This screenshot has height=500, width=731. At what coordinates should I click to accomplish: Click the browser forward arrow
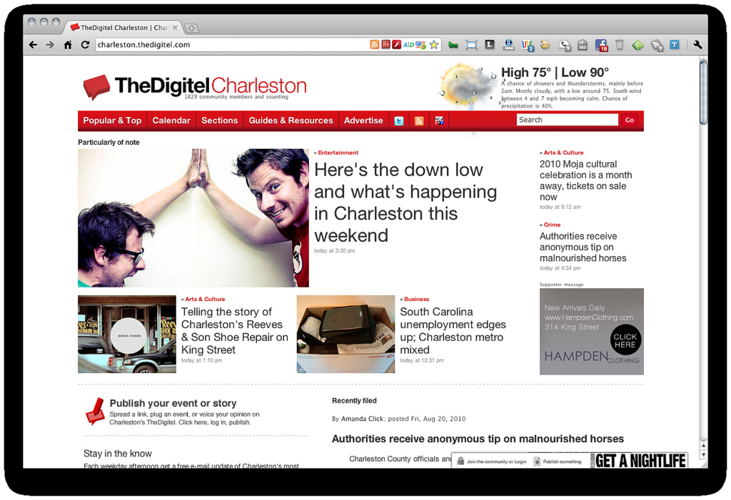point(50,45)
